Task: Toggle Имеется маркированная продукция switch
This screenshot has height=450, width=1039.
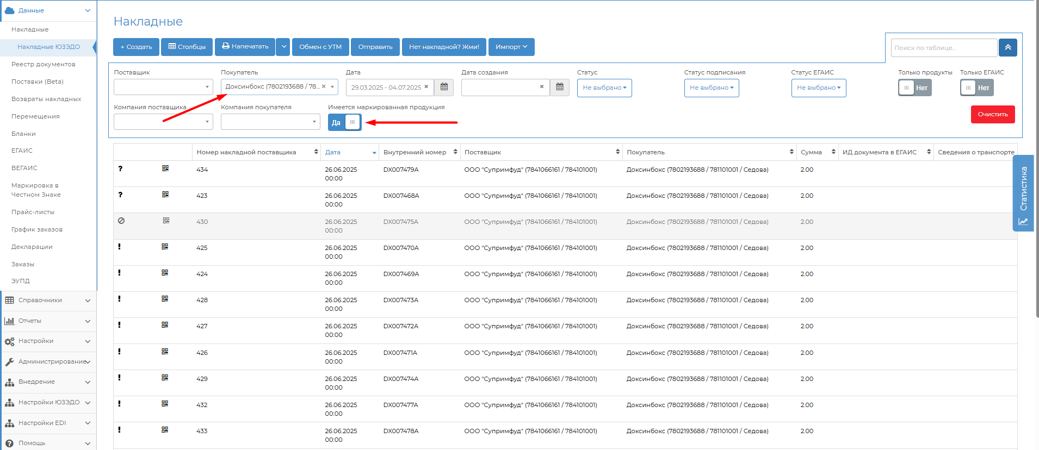Action: 344,123
